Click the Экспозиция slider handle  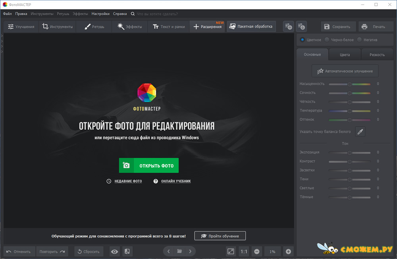coord(350,153)
